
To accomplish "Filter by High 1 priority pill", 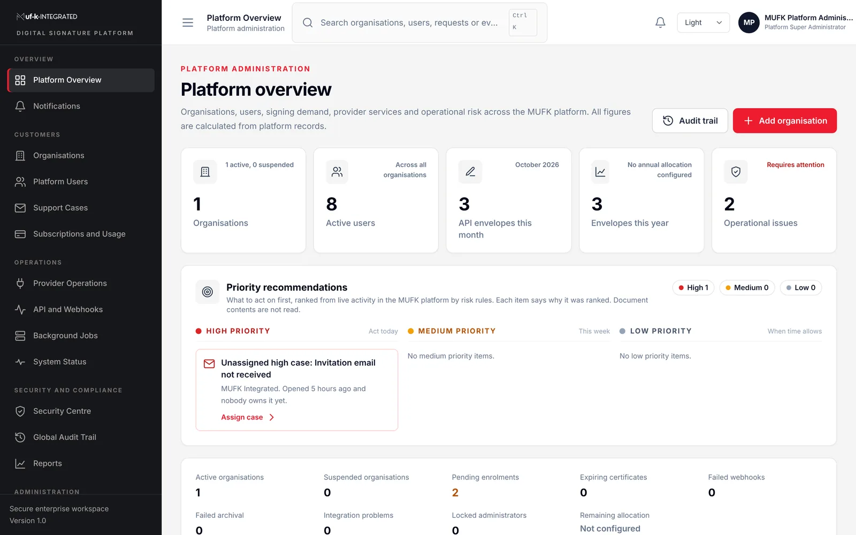I will coord(693,288).
